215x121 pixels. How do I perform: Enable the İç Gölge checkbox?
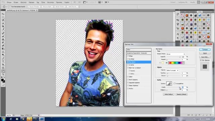[x=128, y=59]
